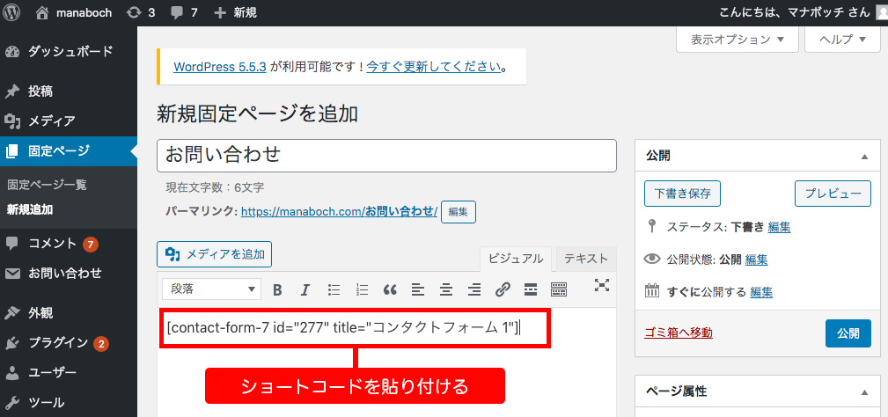Click the メディアを追加 button
This screenshot has height=417, width=888.
point(214,254)
